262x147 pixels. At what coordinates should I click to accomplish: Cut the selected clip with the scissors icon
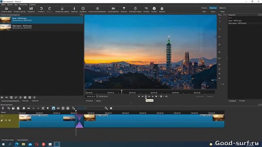[x=9, y=108]
